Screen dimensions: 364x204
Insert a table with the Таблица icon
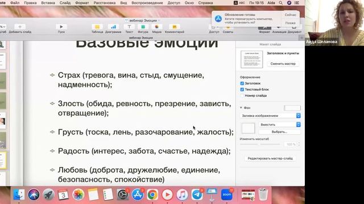(97, 27)
